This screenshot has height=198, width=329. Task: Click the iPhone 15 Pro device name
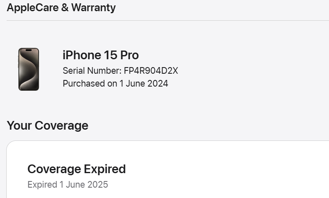(x=100, y=55)
